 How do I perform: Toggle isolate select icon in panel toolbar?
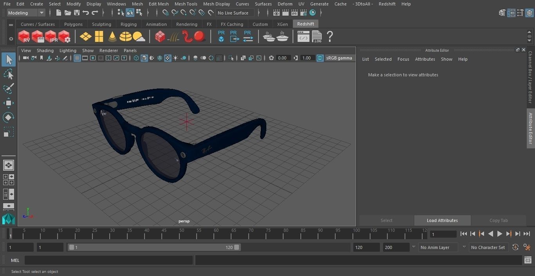click(x=231, y=58)
